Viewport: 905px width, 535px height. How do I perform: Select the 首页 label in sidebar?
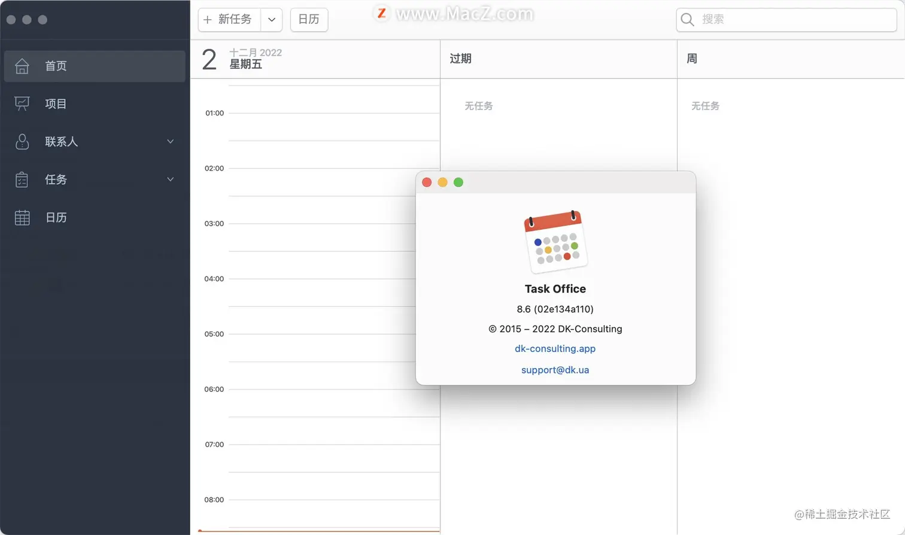(56, 66)
